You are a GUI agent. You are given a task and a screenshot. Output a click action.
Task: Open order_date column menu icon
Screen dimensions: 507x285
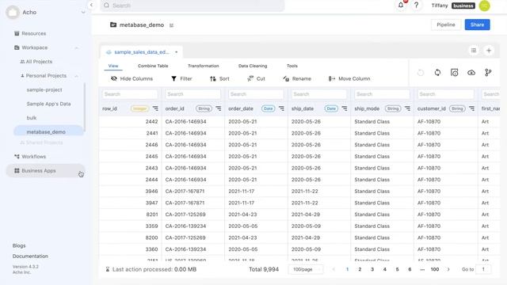[x=282, y=108]
